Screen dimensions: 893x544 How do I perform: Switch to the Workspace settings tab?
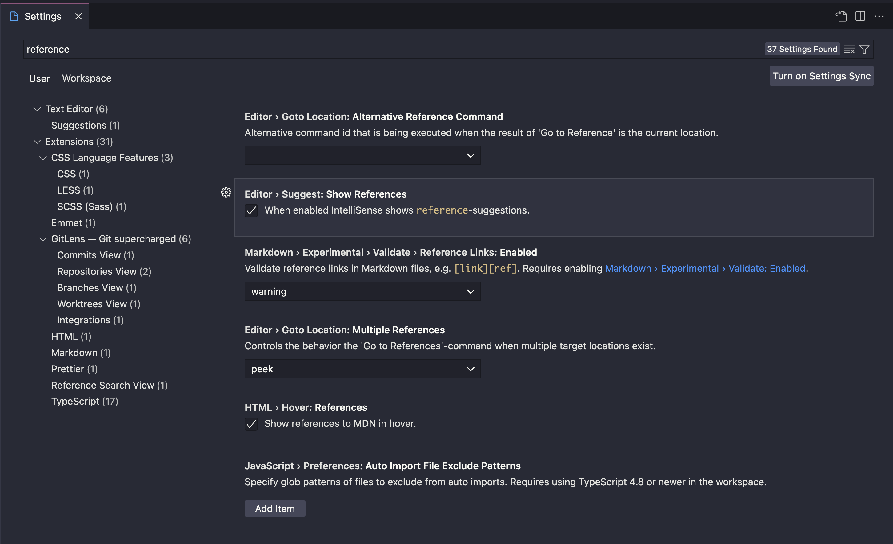coord(86,78)
